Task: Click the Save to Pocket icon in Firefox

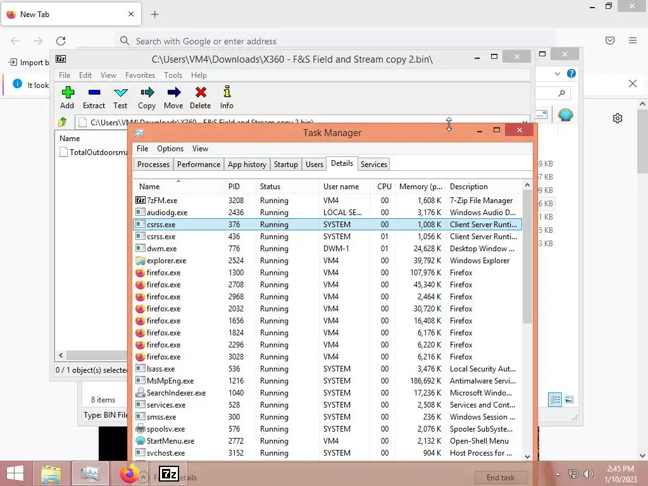Action: 610,40
